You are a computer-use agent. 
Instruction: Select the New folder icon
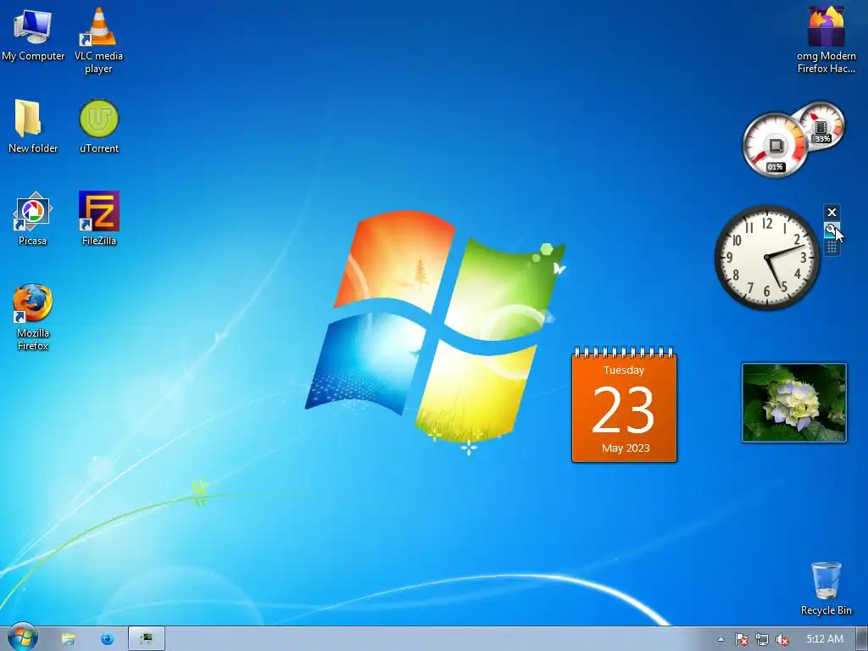click(33, 125)
